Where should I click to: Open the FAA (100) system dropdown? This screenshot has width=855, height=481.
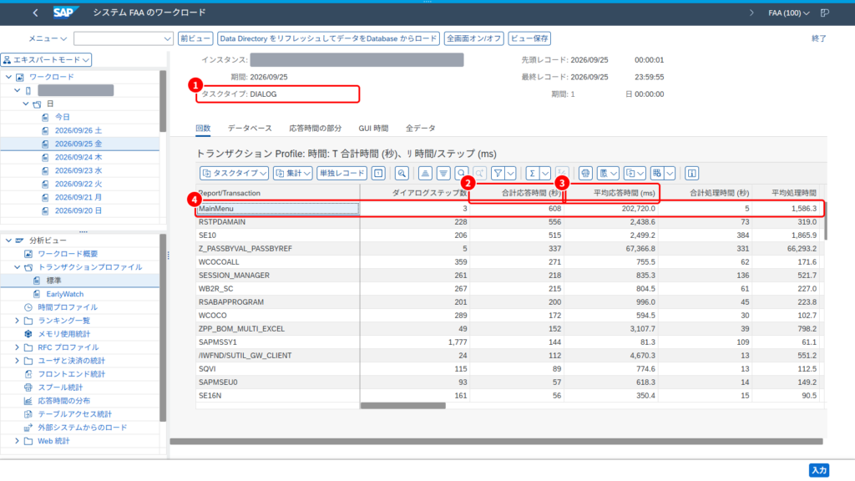point(788,13)
